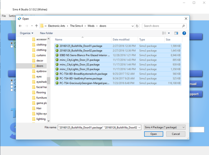Toggle the preview pane icon

point(176,33)
